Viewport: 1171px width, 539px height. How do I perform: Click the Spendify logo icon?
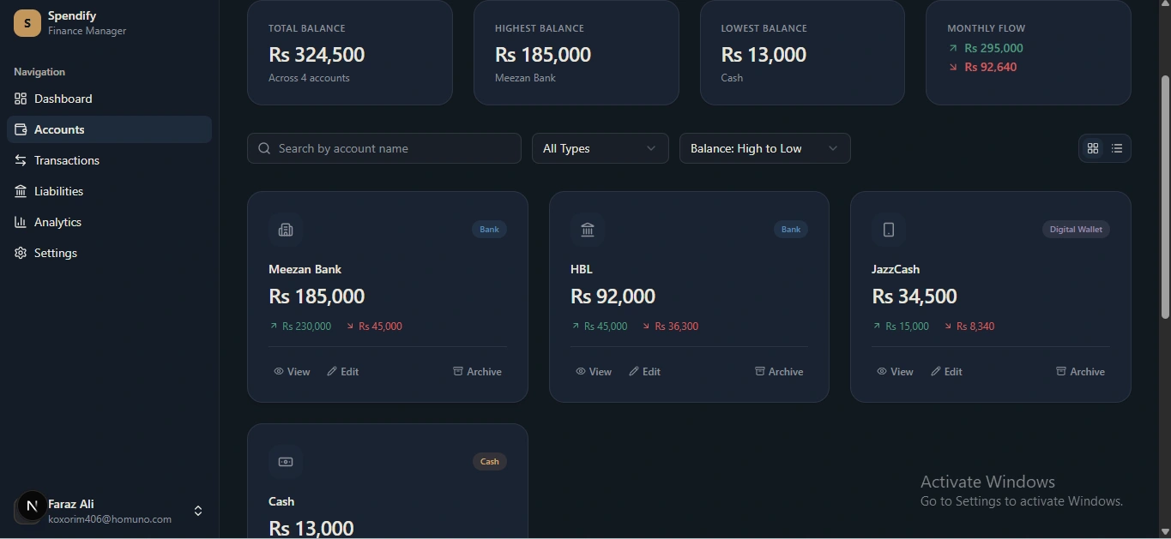pos(27,23)
